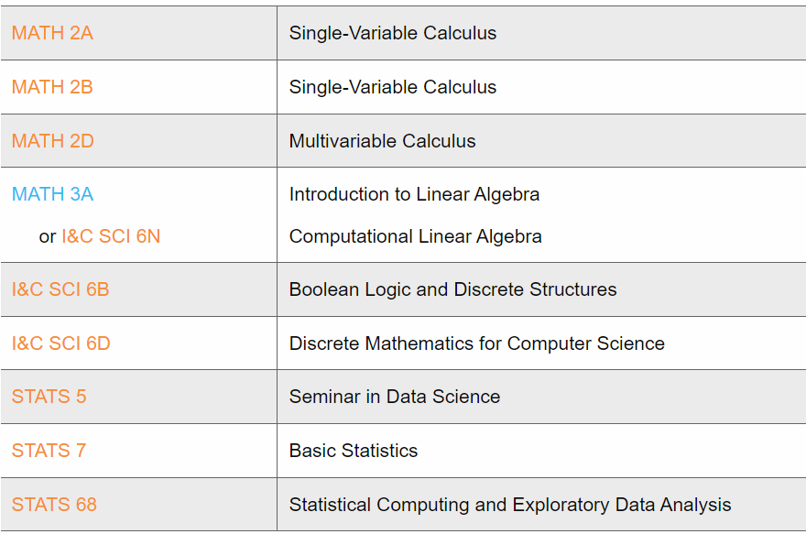Select the Basic Statistics title text
The height and width of the screenshot is (534, 806).
353,452
